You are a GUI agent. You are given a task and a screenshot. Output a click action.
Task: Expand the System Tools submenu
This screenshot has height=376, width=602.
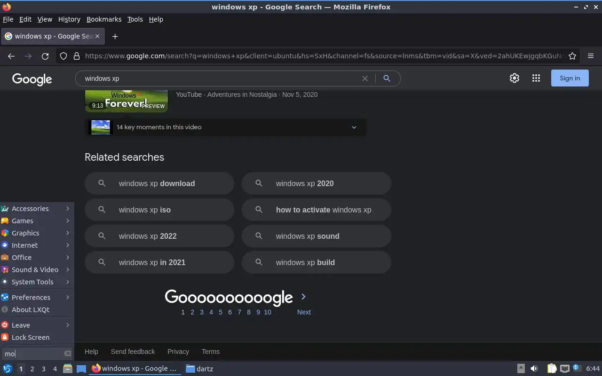(x=37, y=282)
